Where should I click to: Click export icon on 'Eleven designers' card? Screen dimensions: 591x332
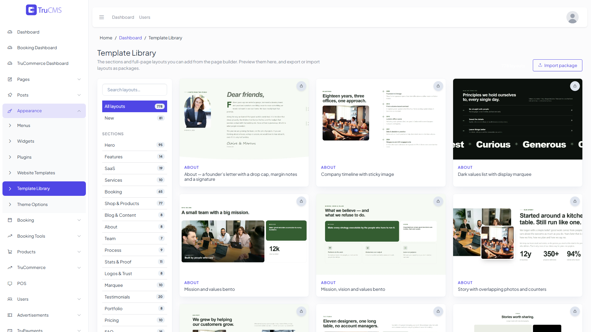(x=438, y=311)
